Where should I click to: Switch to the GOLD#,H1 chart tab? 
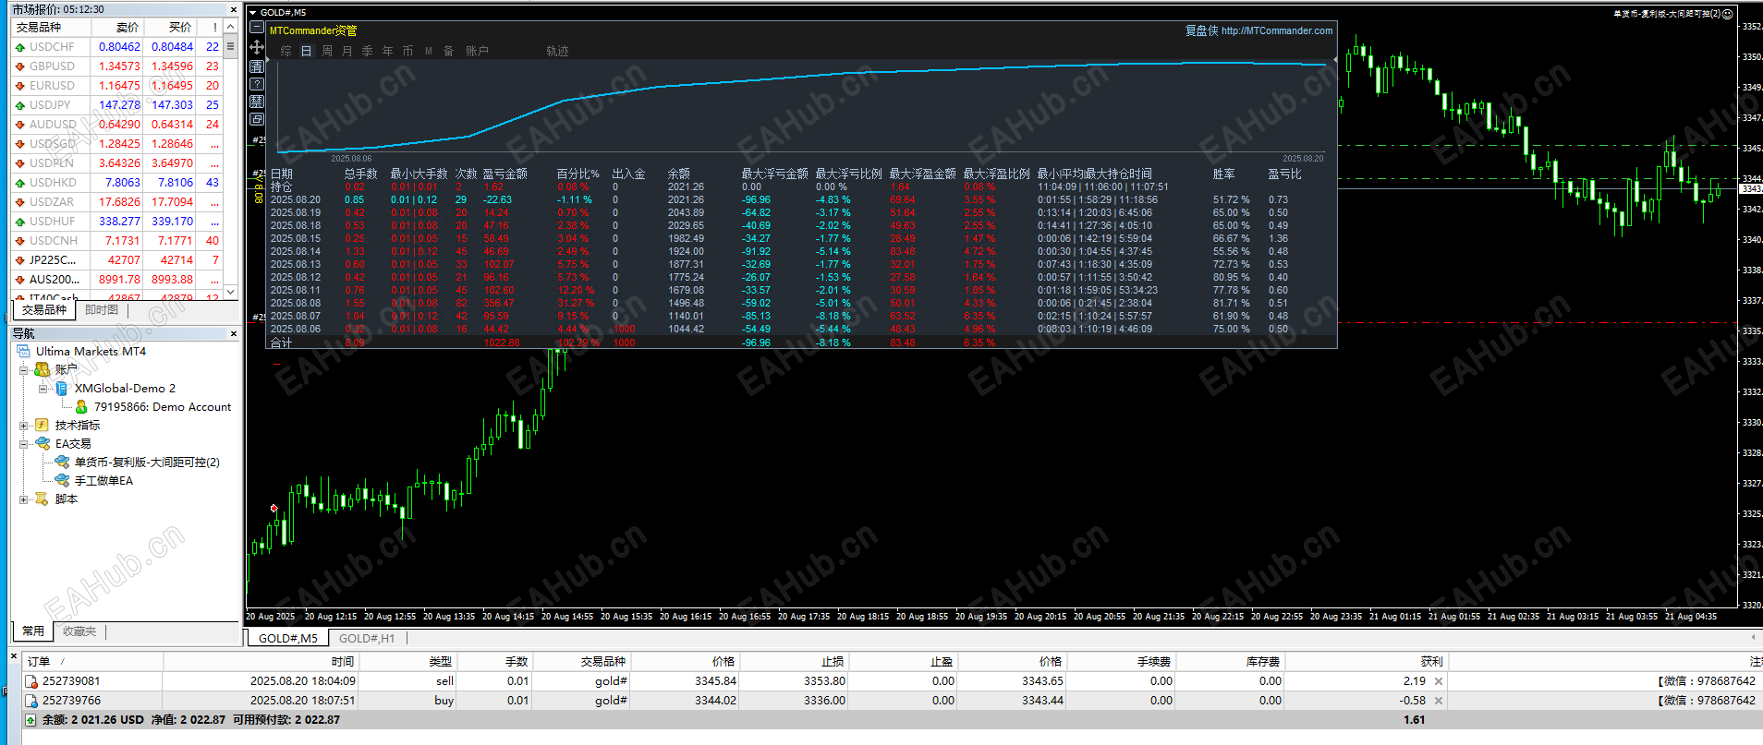367,638
